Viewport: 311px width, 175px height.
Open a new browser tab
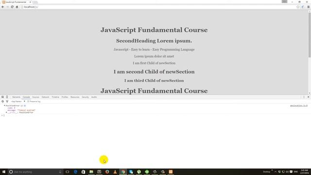(35, 2)
